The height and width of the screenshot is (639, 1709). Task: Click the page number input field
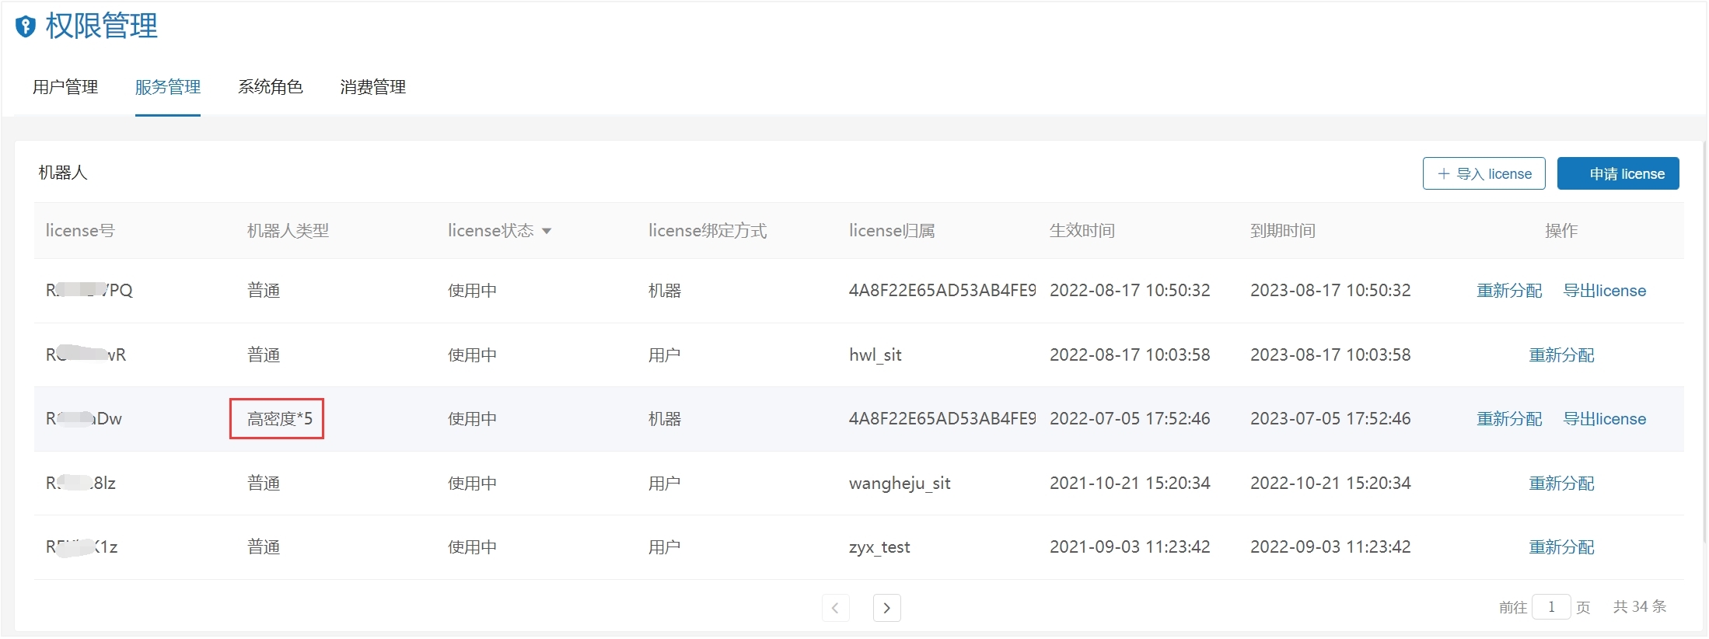click(x=1550, y=607)
